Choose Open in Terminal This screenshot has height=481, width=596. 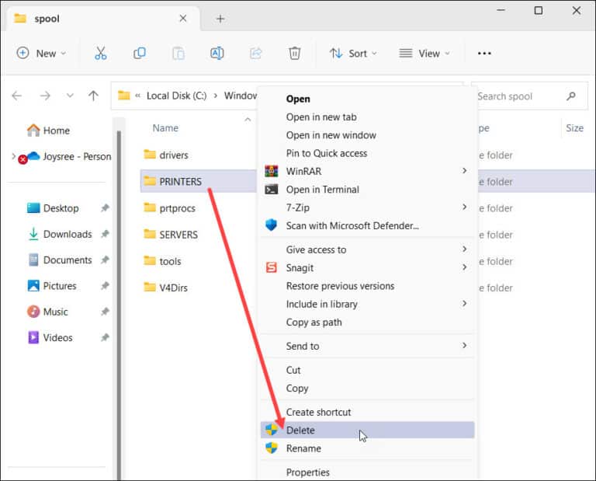[x=367, y=190]
